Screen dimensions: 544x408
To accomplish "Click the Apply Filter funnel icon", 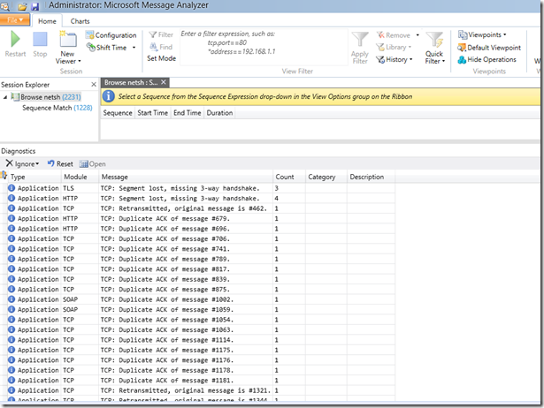I will (360, 39).
